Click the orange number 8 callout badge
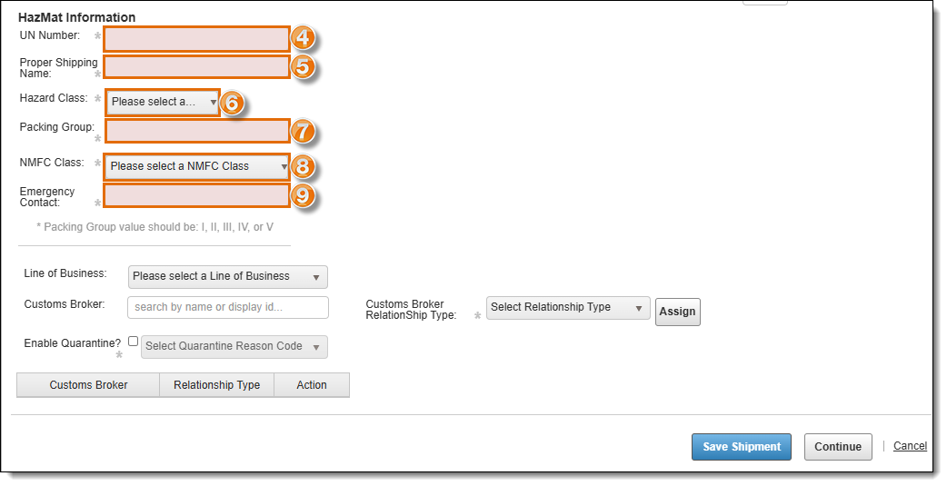 (304, 167)
